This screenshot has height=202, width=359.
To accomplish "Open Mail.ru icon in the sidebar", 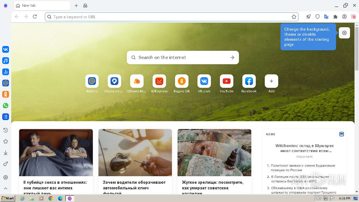I will 6,83.
